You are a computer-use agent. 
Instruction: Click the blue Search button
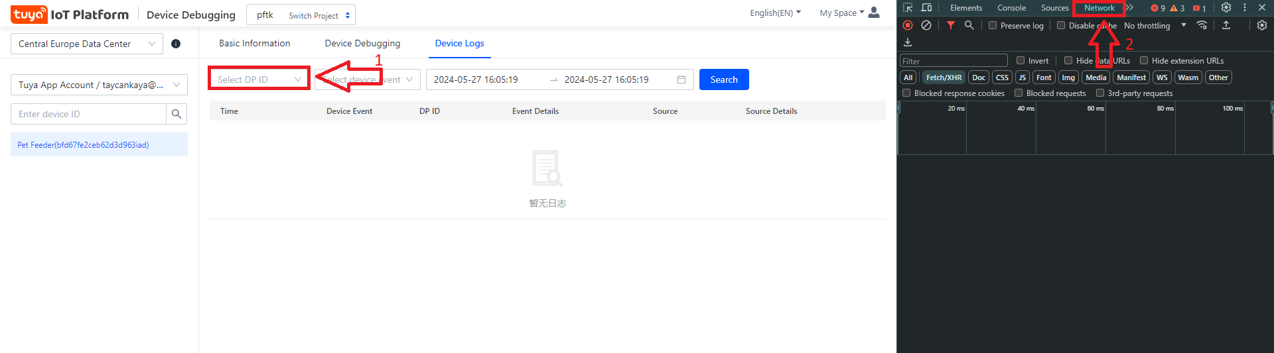723,79
